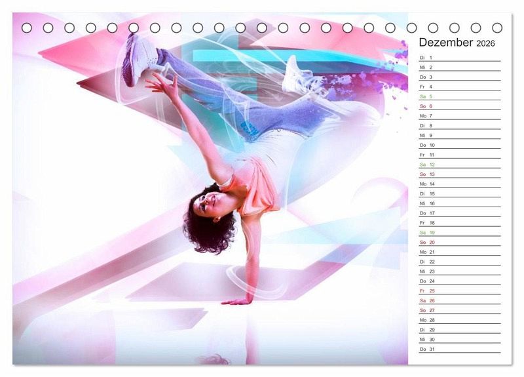Select the red 'So 13' date row

(x=460, y=174)
